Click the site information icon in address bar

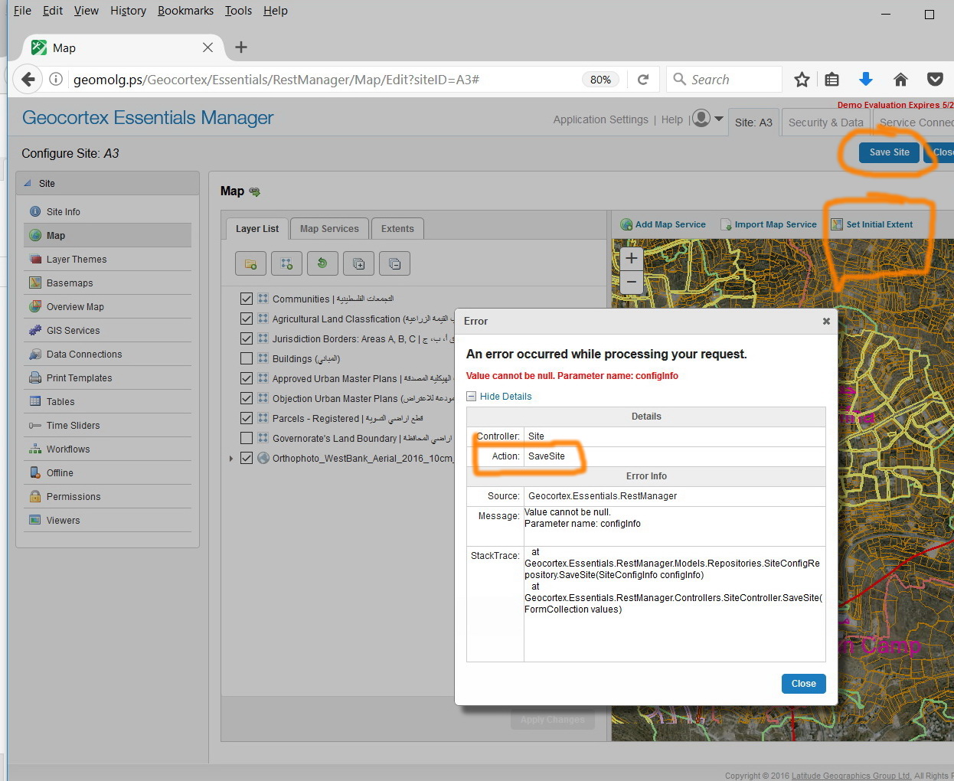56,79
